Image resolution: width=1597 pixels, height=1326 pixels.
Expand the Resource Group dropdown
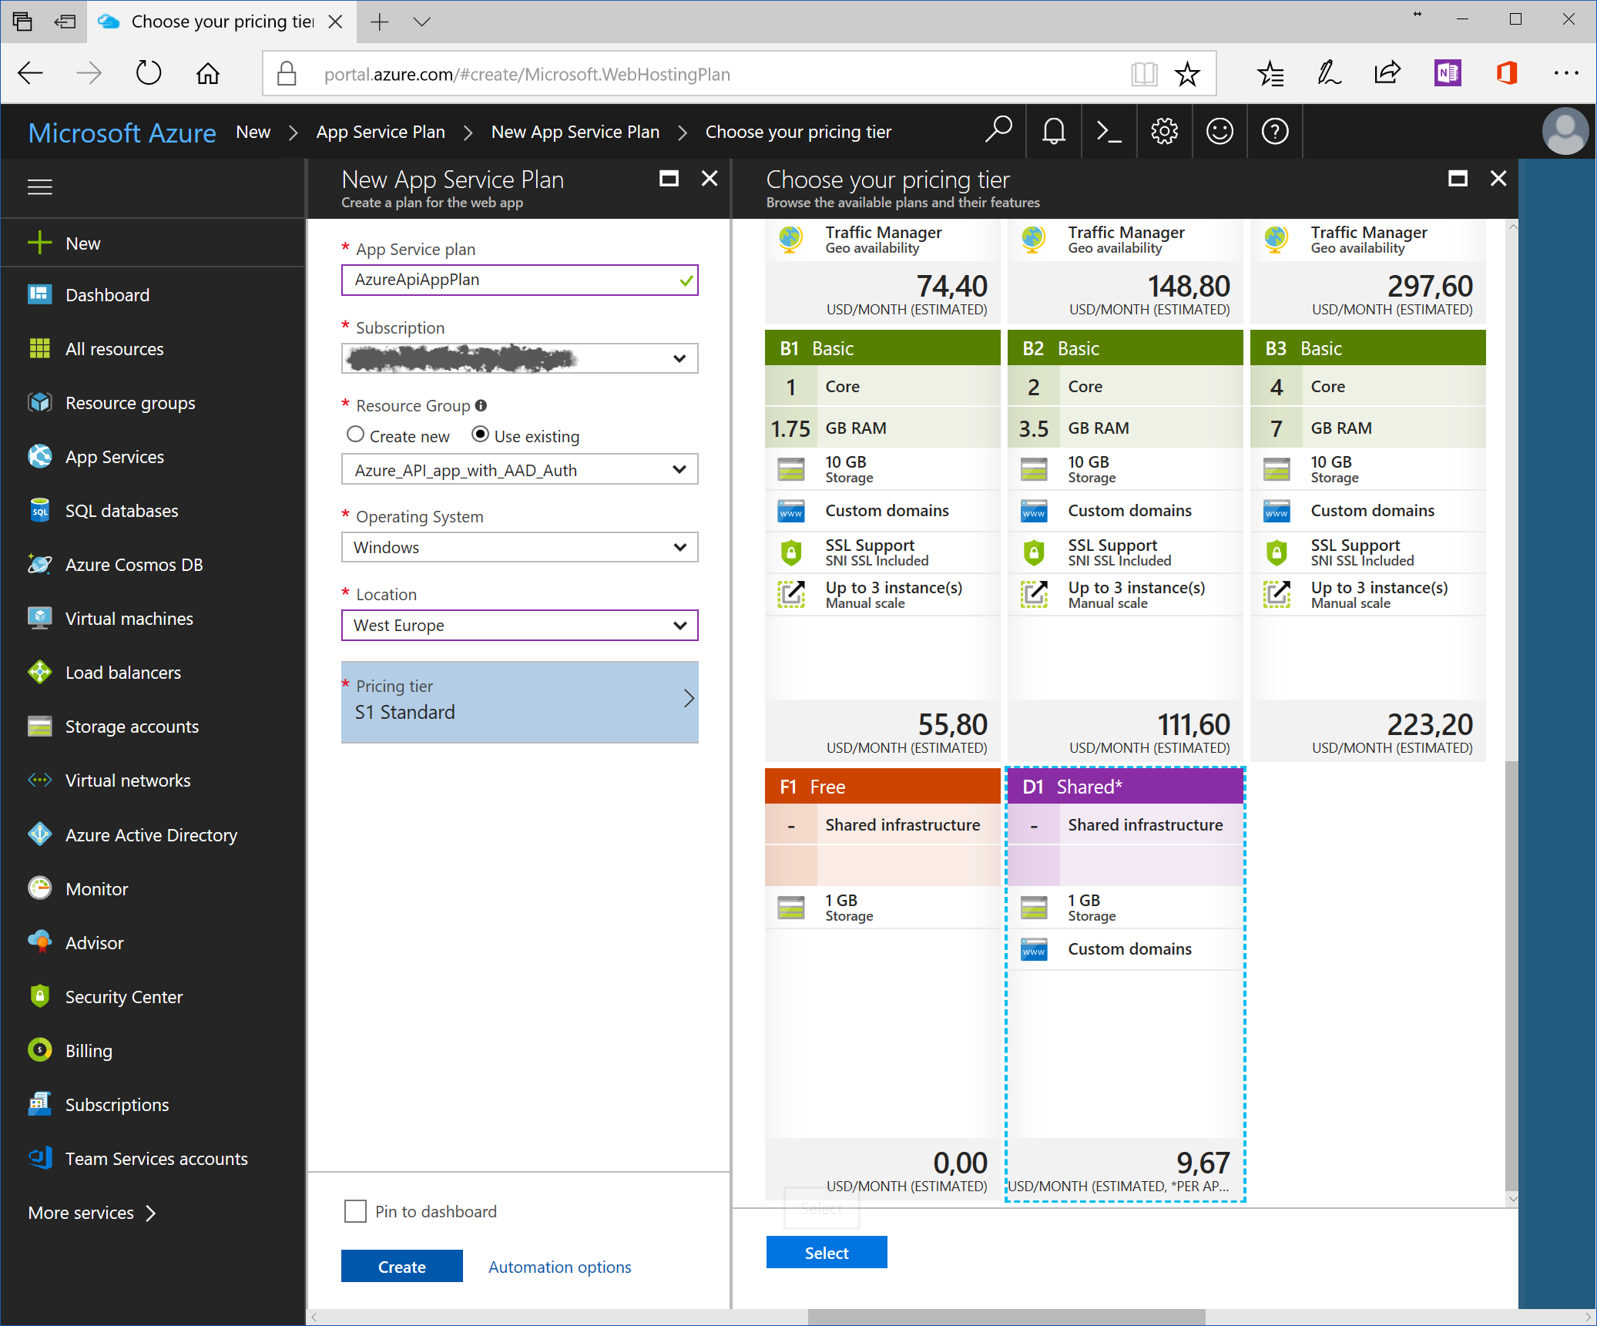tap(519, 470)
